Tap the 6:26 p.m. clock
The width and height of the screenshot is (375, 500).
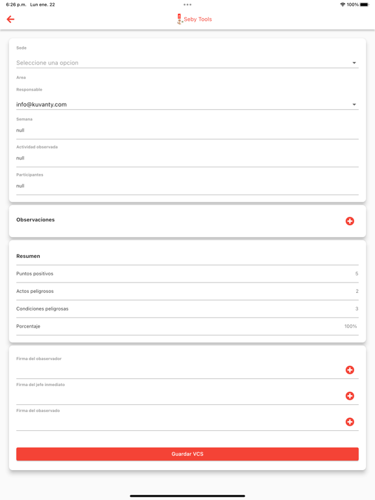click(16, 5)
